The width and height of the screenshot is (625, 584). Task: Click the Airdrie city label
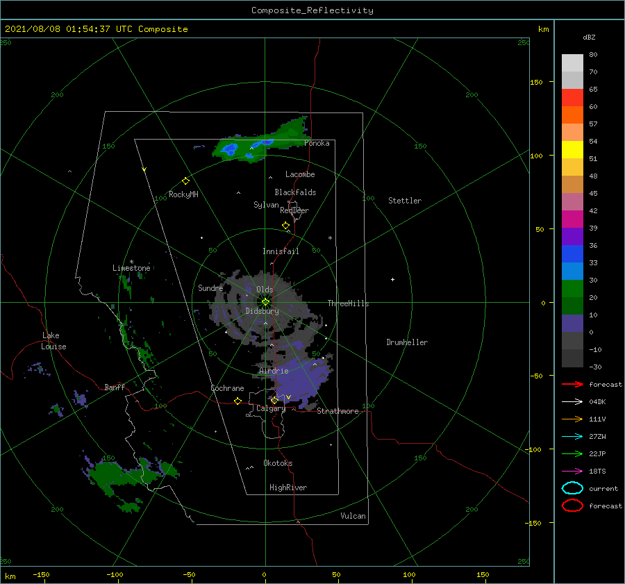pos(274,371)
